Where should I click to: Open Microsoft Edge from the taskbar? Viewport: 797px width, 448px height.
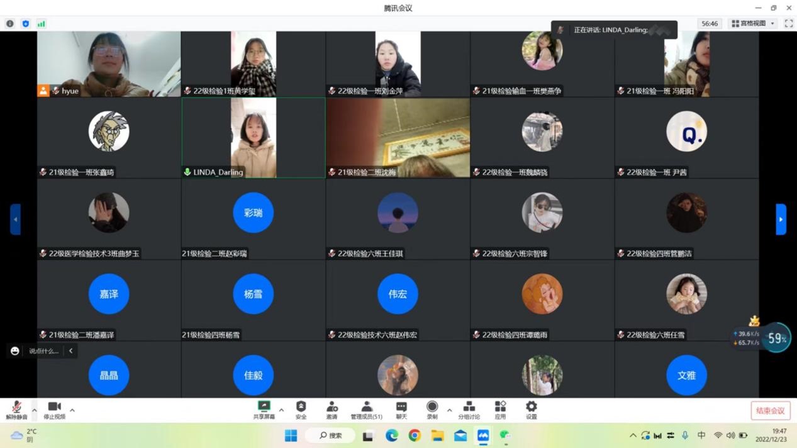(x=391, y=435)
